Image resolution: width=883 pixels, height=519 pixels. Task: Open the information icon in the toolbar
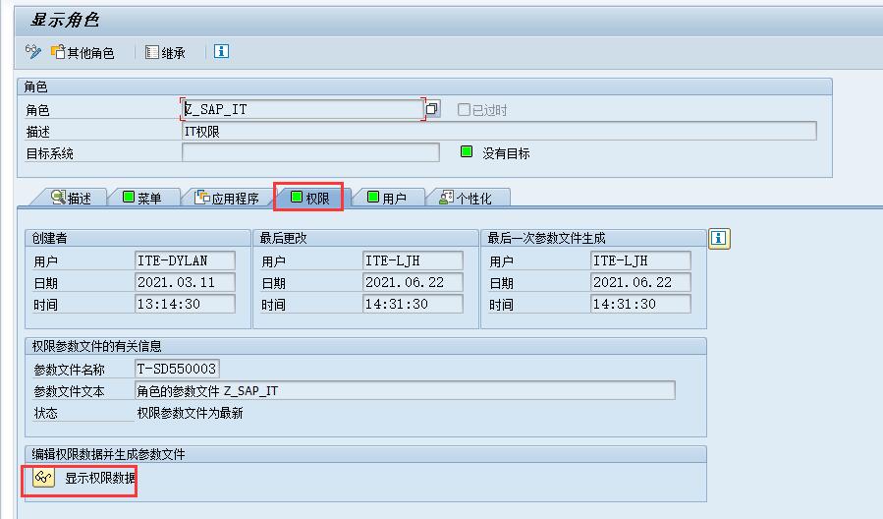[x=221, y=52]
